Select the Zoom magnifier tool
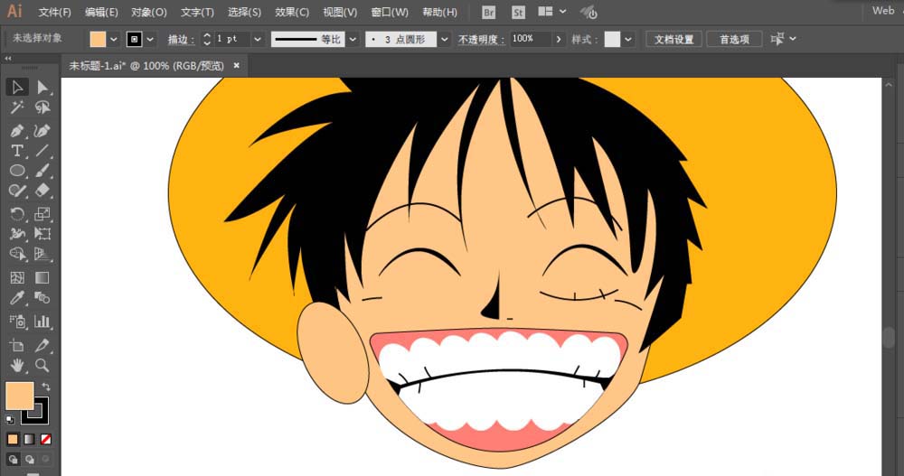904x476 pixels. click(x=42, y=365)
